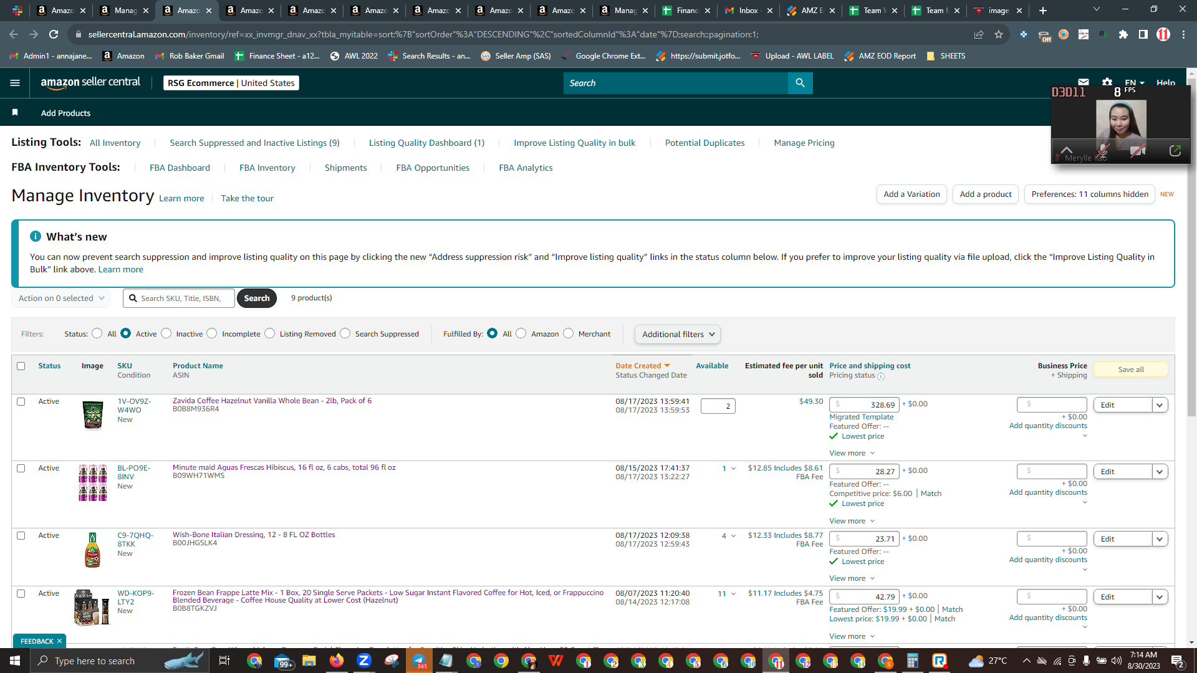1197x673 pixels.
Task: Open Telegram from the taskbar
Action: [x=419, y=661]
